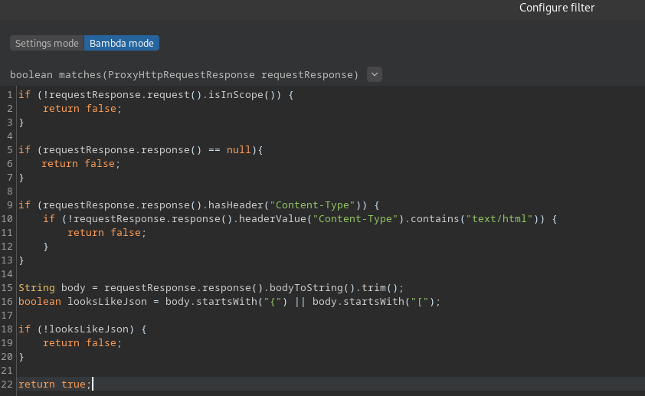The width and height of the screenshot is (645, 396).
Task: Click the closing brace on line 7
Action: (21, 178)
